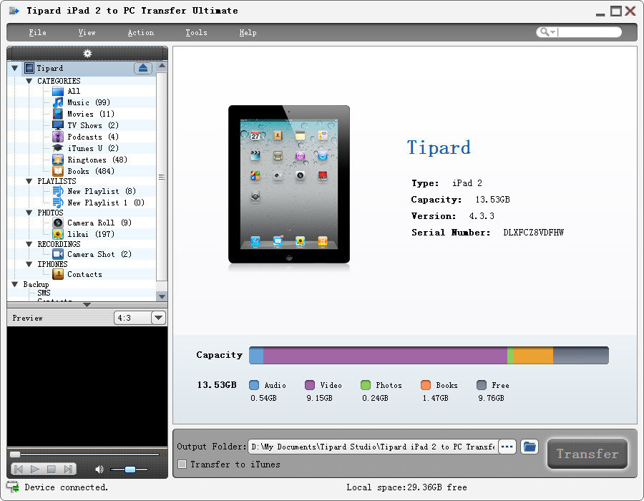This screenshot has width=644, height=501.
Task: Select the Music category icon
Action: click(58, 102)
